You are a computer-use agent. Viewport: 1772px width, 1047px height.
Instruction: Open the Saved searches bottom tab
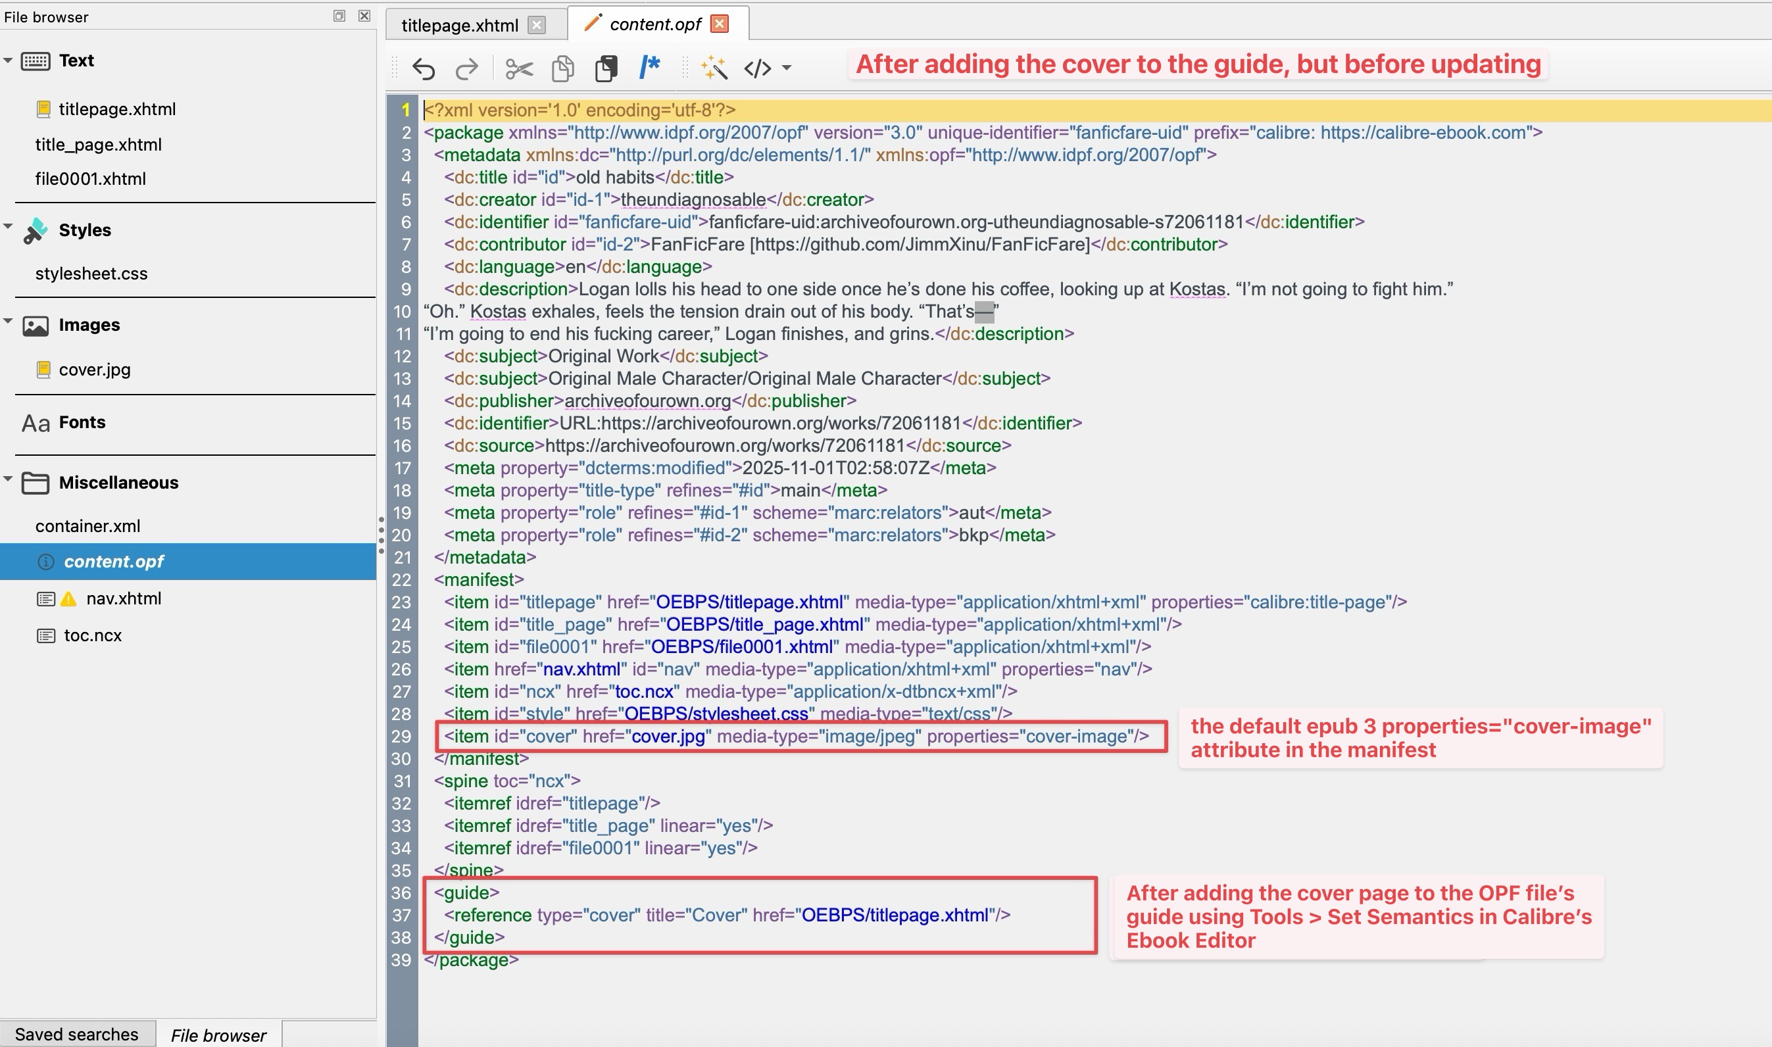pyautogui.click(x=77, y=1035)
